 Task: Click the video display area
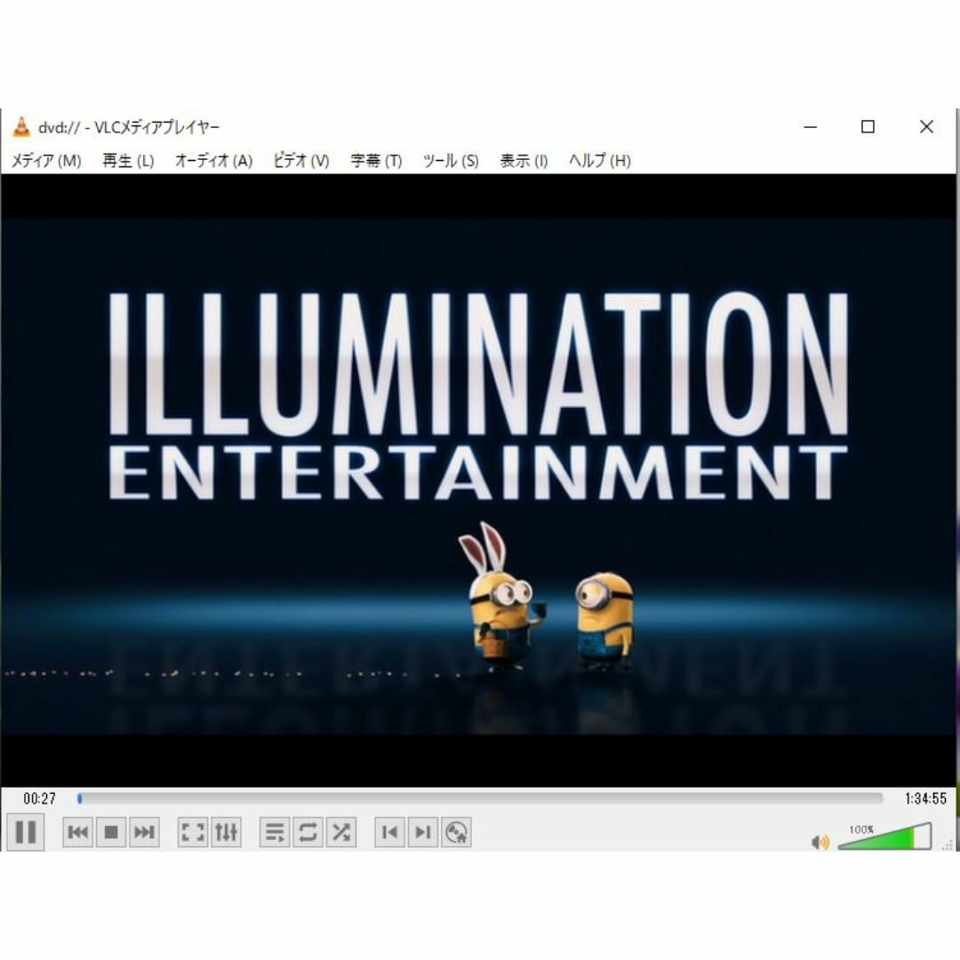[x=477, y=481]
